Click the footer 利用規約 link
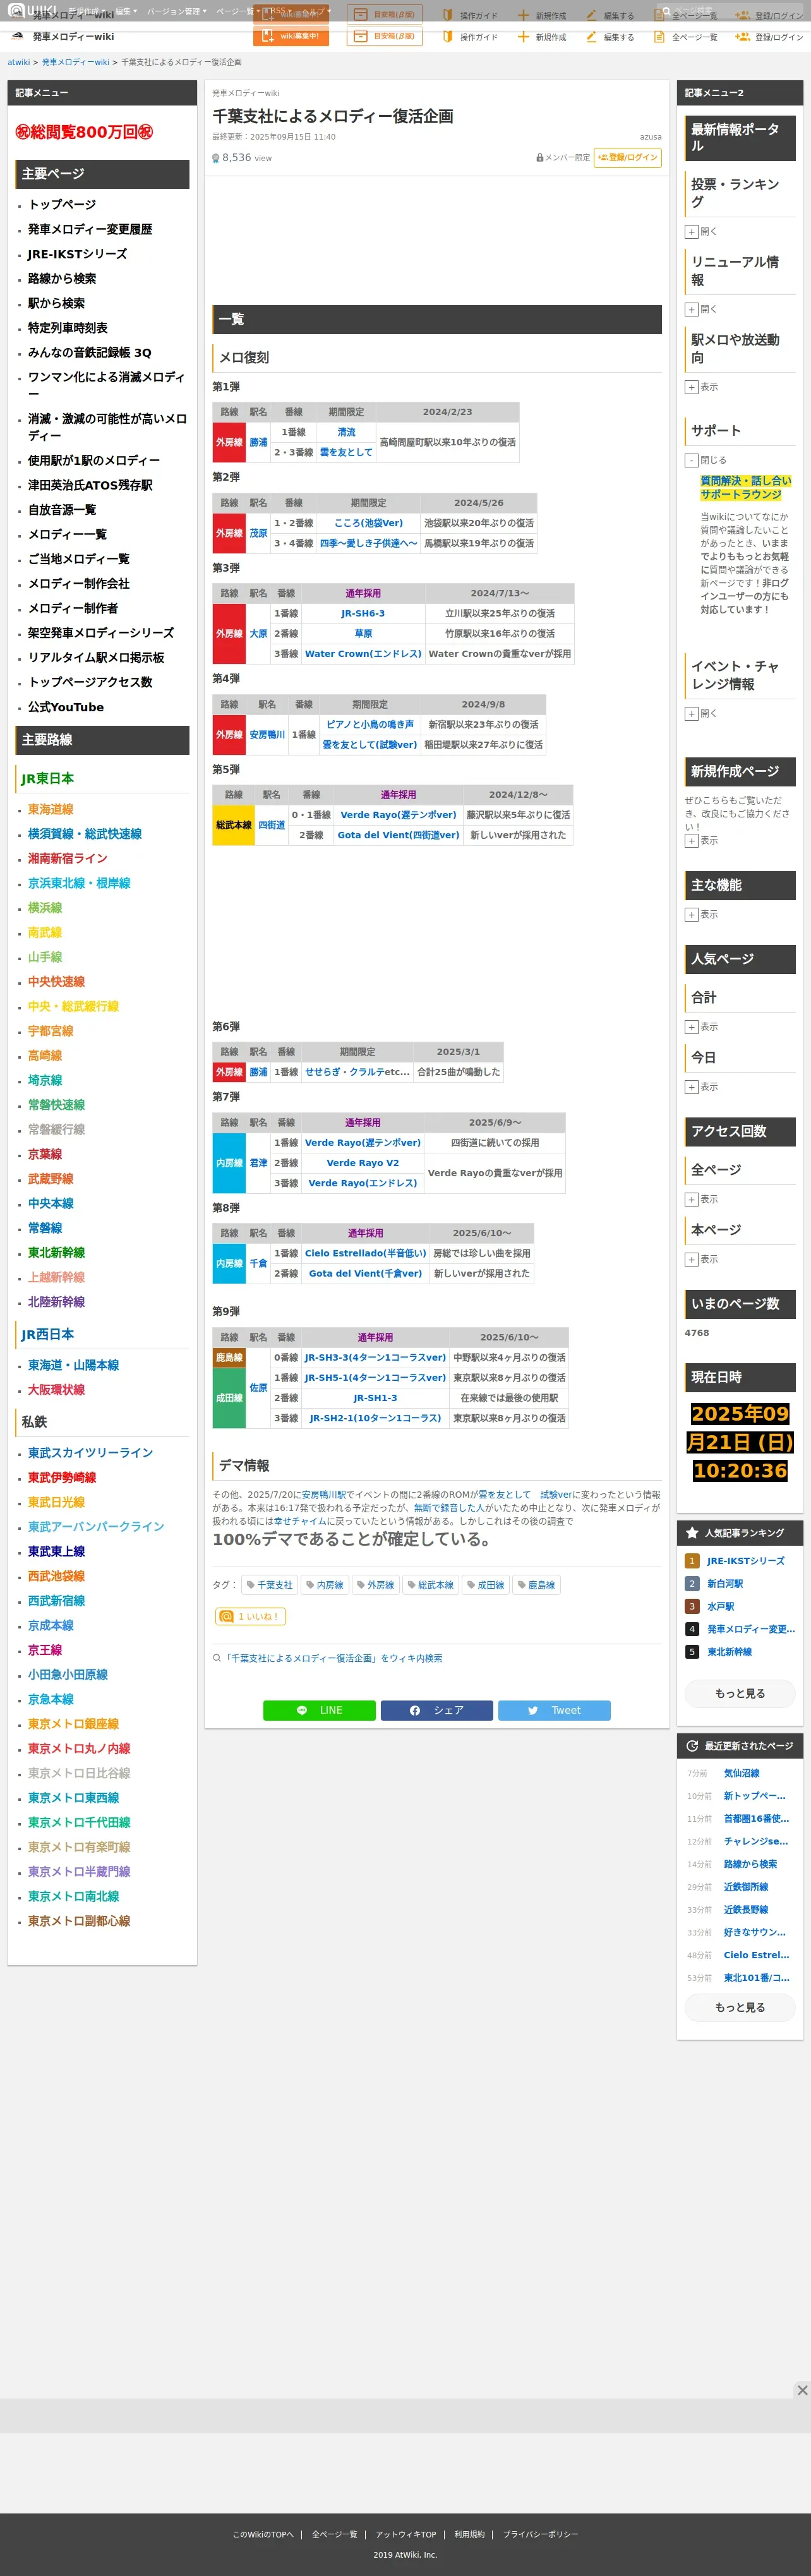 pos(469,2534)
